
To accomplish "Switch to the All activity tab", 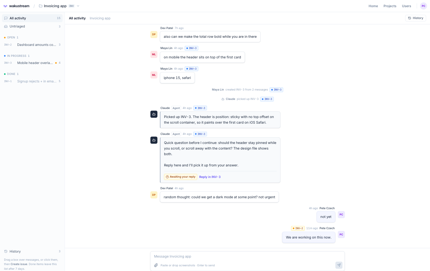I will [77, 18].
